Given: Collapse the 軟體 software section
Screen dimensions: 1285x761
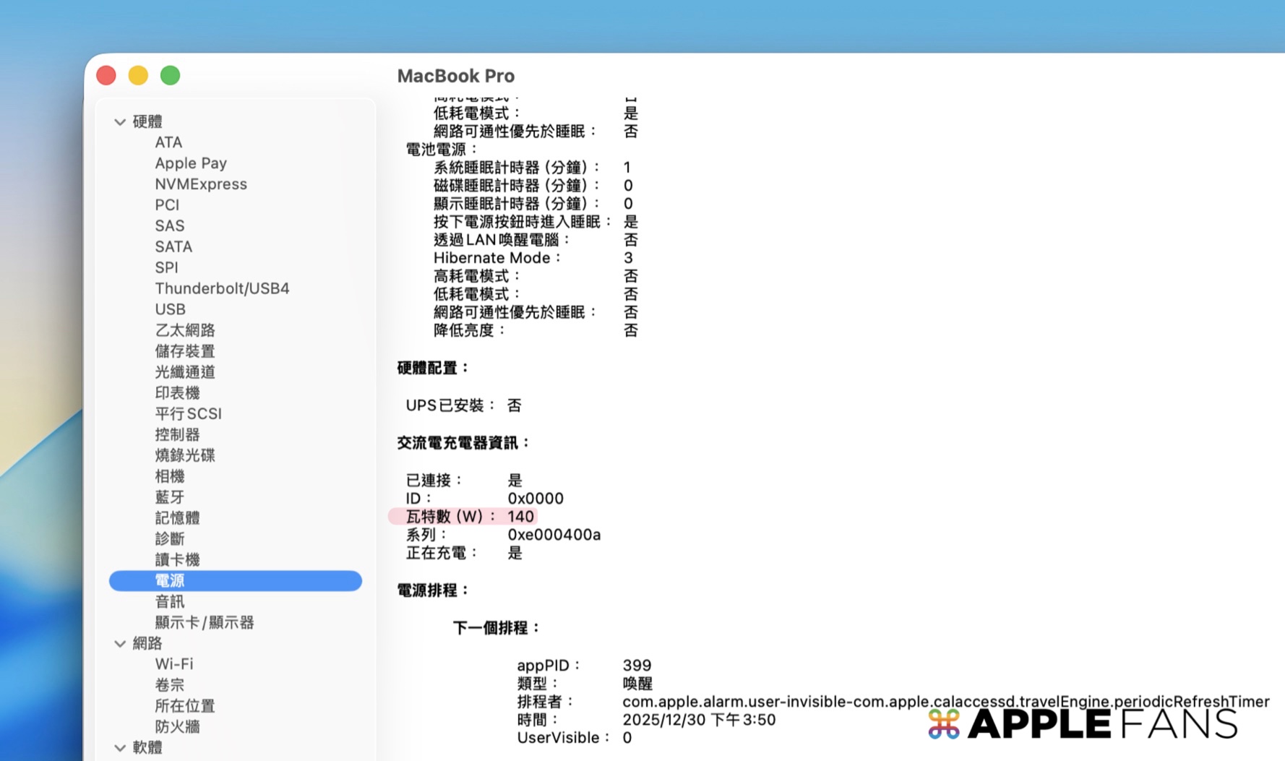Looking at the screenshot, I should 120,748.
